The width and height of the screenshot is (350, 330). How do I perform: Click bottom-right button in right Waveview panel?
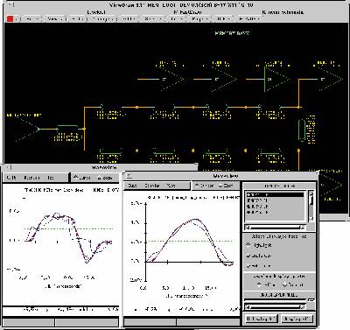click(x=297, y=319)
